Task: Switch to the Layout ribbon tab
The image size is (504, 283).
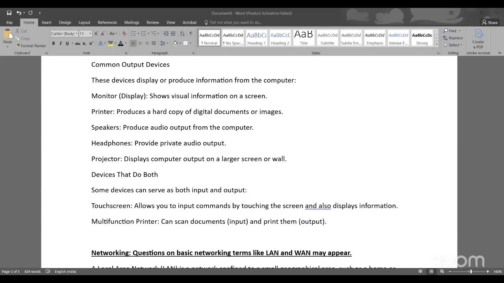Action: coord(84,22)
